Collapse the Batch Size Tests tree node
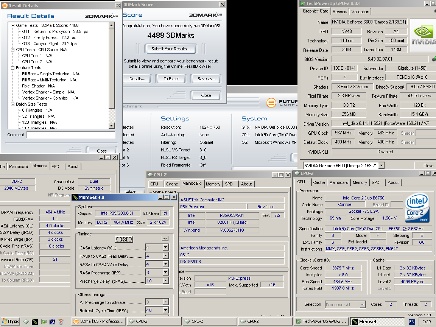Screen dimensions: 436x327 tap(12, 104)
